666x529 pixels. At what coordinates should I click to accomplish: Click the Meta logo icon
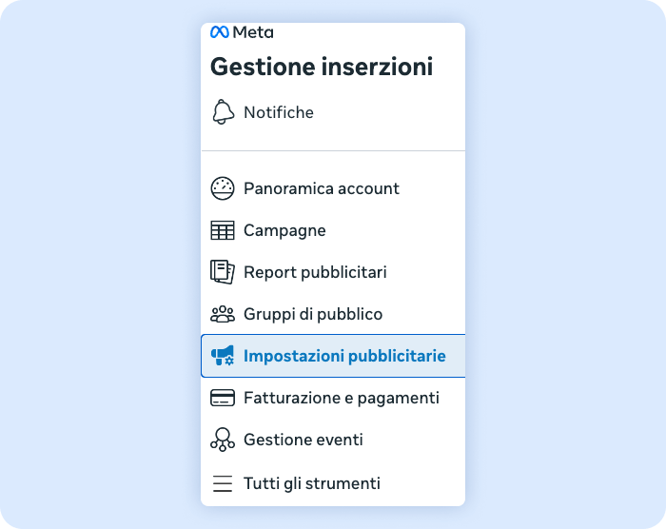point(220,32)
